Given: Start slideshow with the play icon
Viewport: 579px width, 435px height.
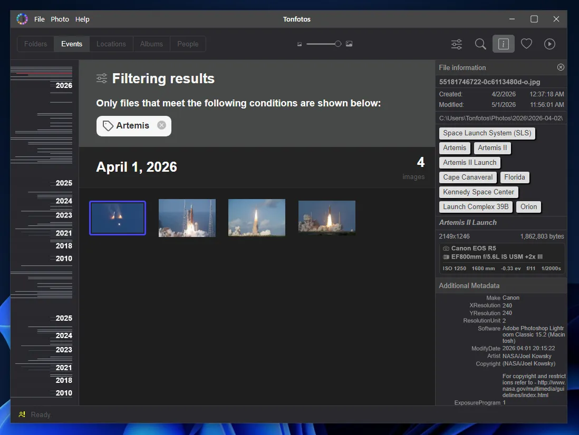Looking at the screenshot, I should coord(549,44).
